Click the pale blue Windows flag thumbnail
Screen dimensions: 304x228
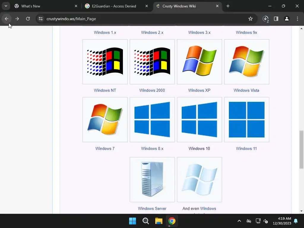coord(199,180)
